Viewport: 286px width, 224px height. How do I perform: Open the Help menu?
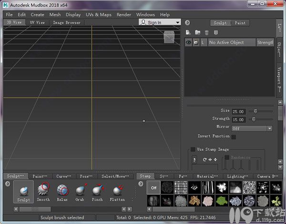pyautogui.click(x=165, y=15)
